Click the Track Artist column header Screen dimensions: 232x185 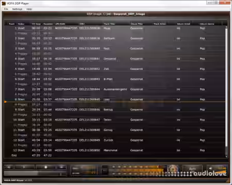coord(160,24)
